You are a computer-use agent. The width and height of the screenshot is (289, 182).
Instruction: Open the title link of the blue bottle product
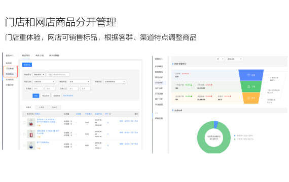(x=43, y=142)
